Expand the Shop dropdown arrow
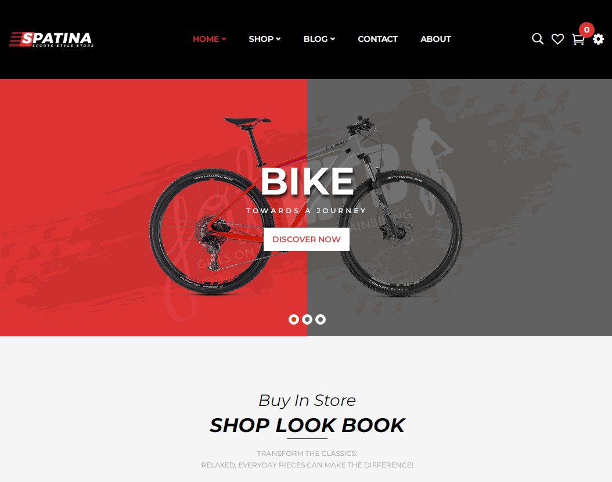Viewport: 612px width, 482px height. click(278, 39)
